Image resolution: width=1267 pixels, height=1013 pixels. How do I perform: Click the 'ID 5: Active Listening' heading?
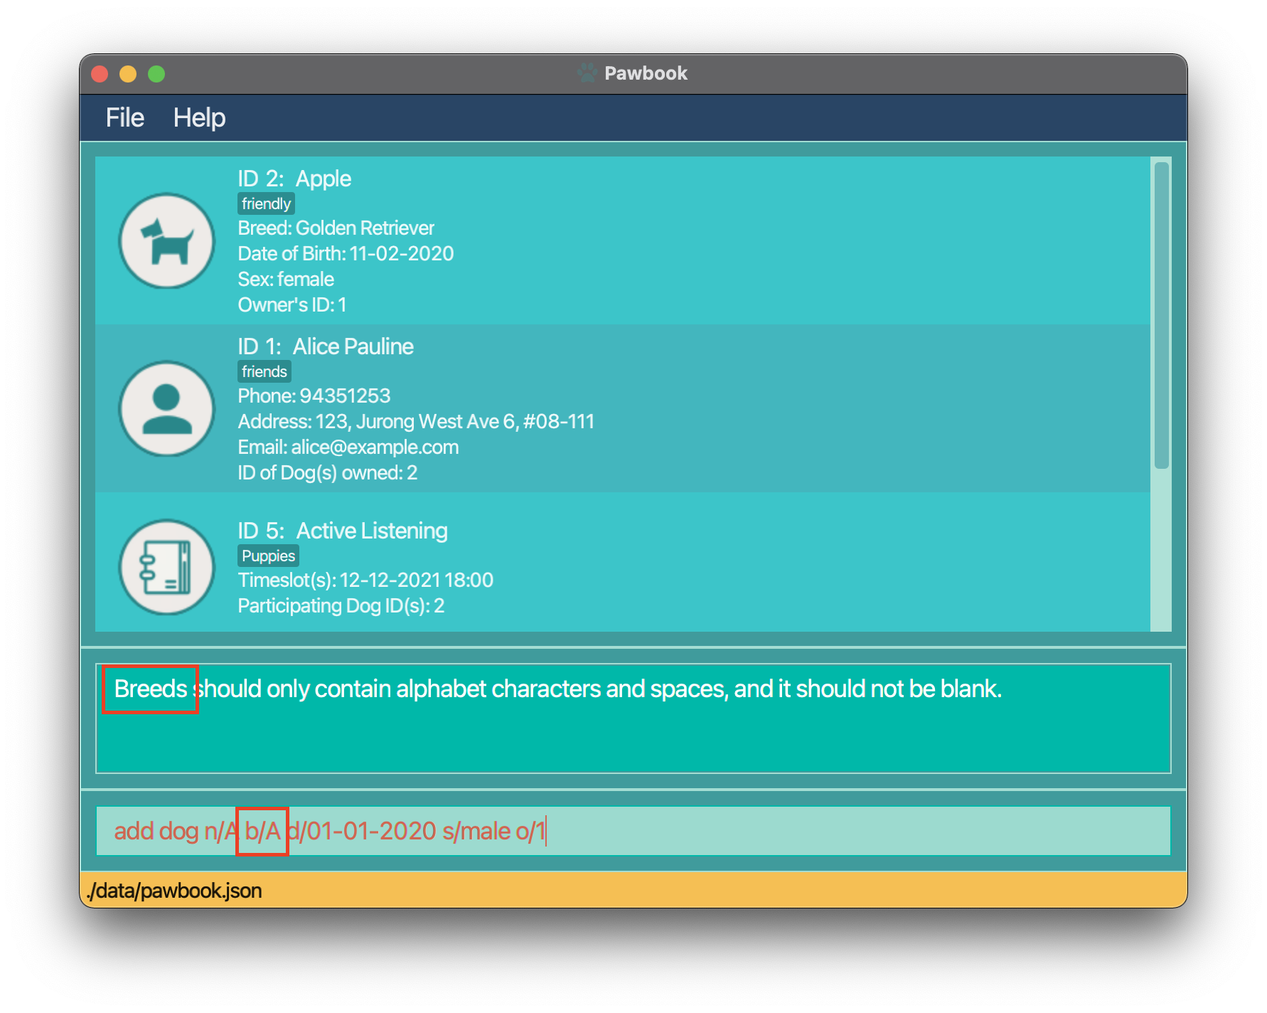click(x=343, y=531)
